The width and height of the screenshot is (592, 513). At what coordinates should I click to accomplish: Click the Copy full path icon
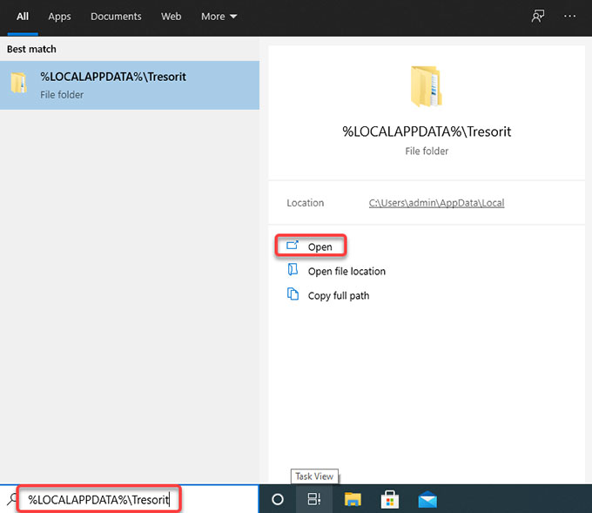point(293,294)
